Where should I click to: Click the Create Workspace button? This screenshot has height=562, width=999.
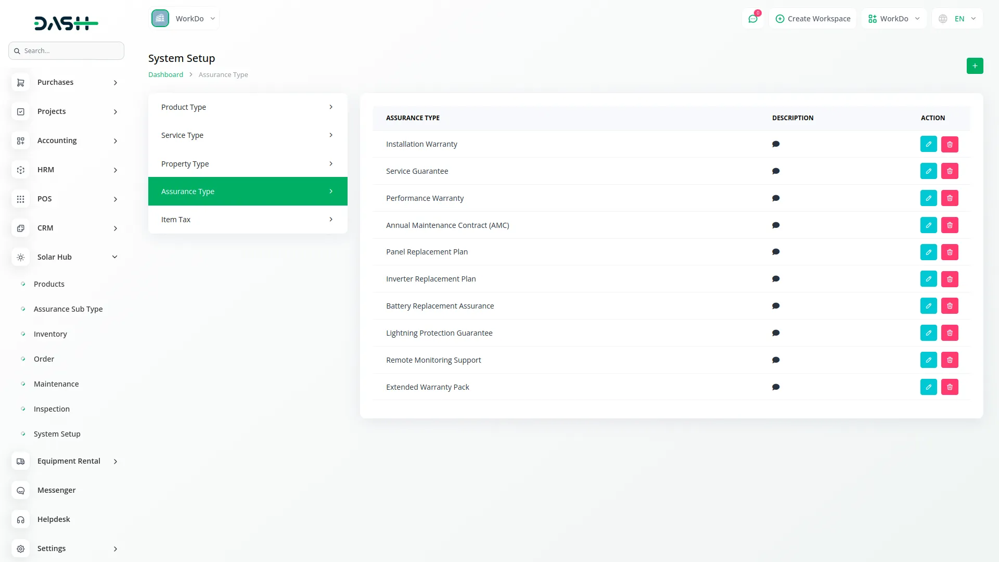click(813, 19)
